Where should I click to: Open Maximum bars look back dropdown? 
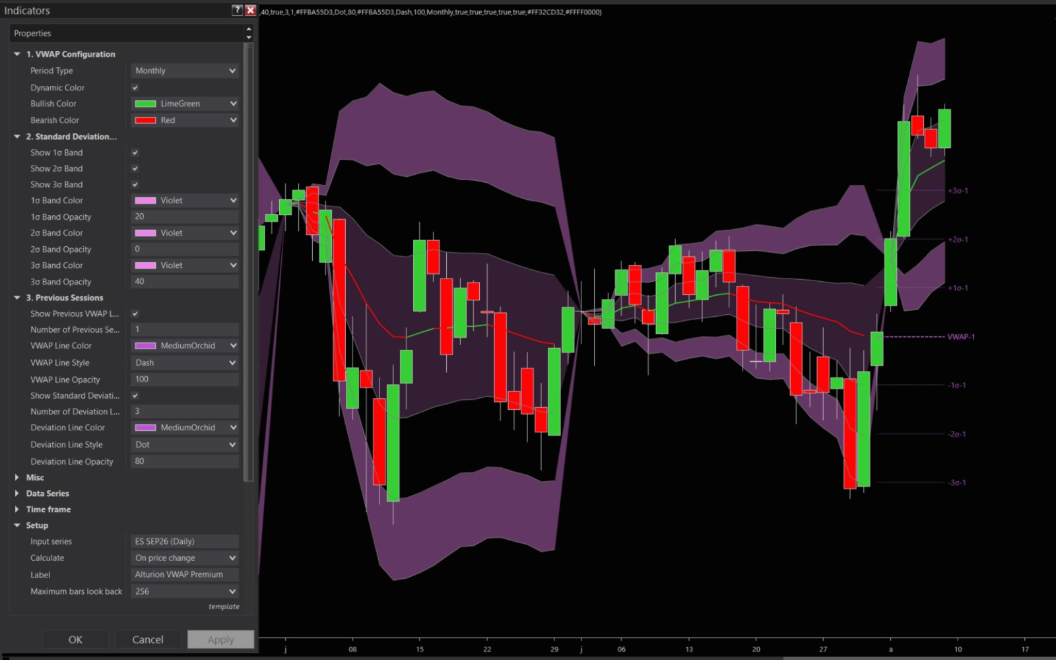tap(185, 591)
